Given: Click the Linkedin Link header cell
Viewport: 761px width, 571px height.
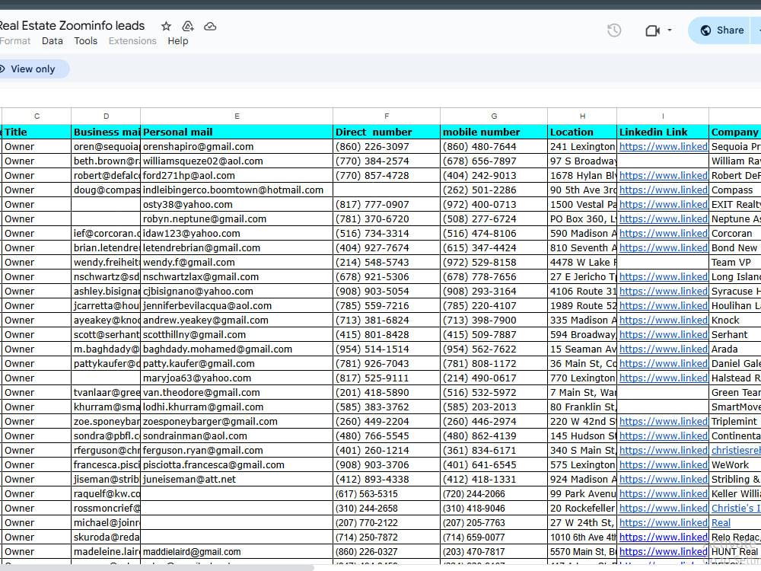Looking at the screenshot, I should [663, 132].
